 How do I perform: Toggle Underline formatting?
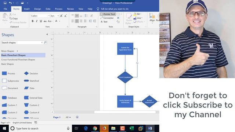point(41,21)
